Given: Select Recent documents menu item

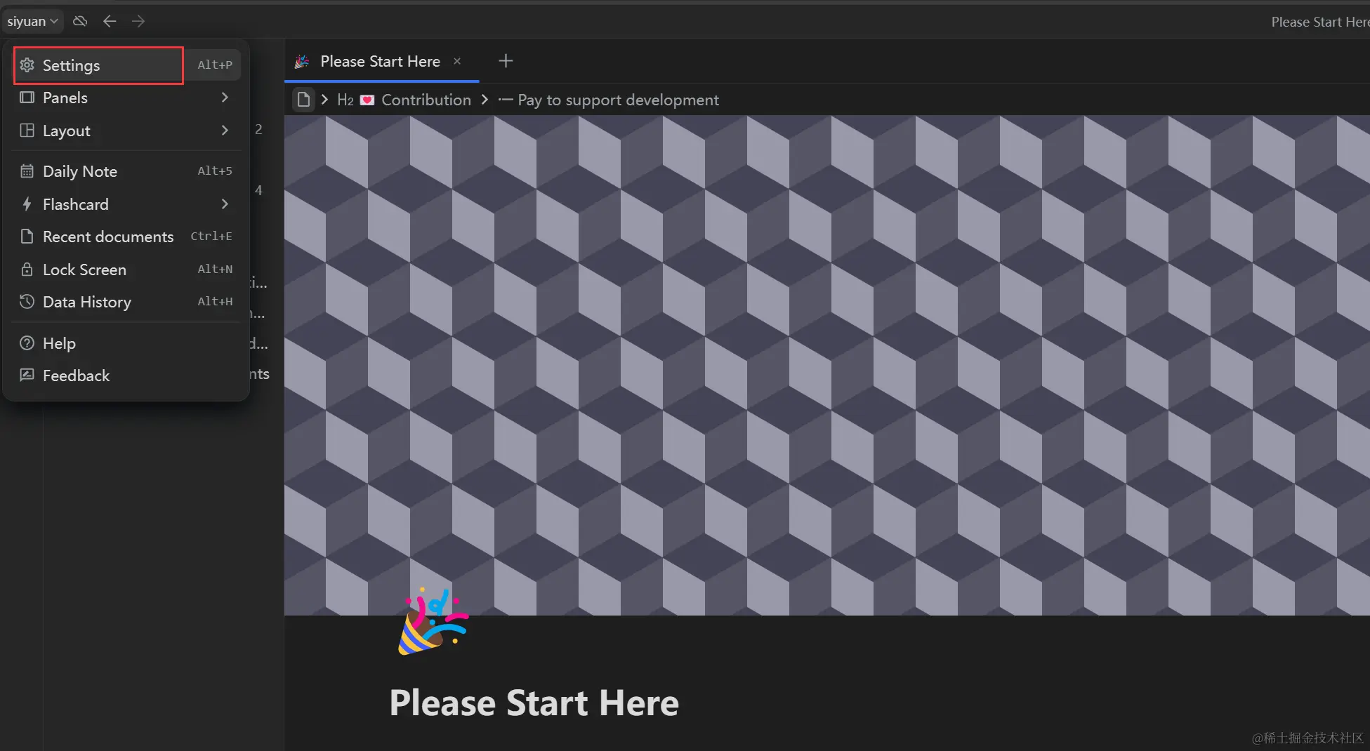Looking at the screenshot, I should click(x=108, y=237).
